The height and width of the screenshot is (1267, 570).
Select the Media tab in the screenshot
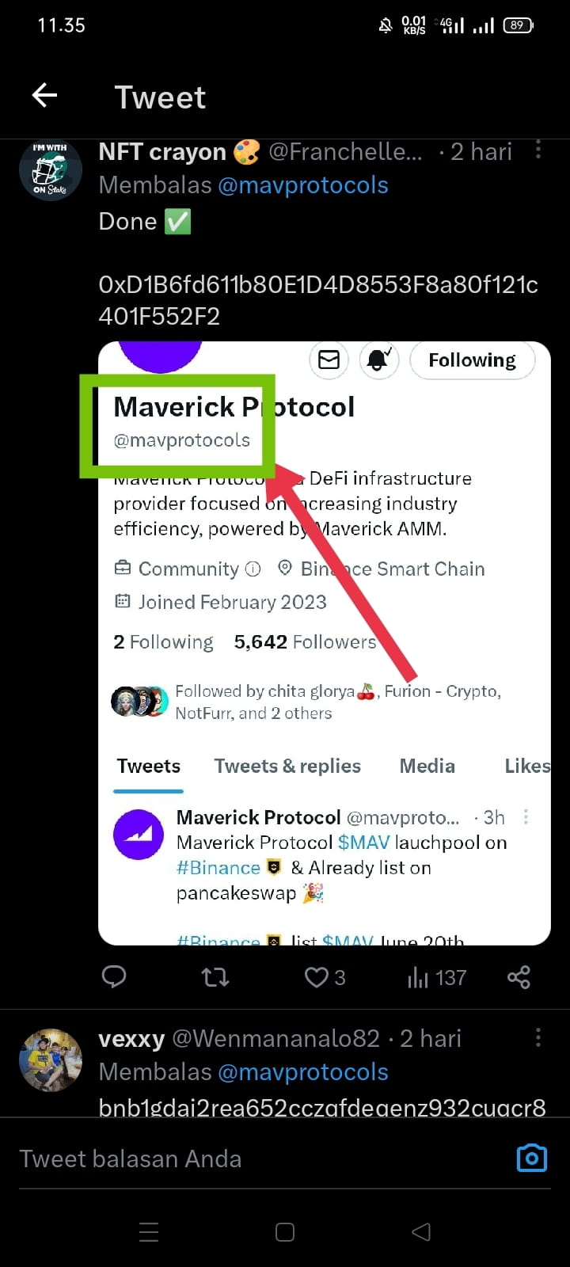point(427,766)
